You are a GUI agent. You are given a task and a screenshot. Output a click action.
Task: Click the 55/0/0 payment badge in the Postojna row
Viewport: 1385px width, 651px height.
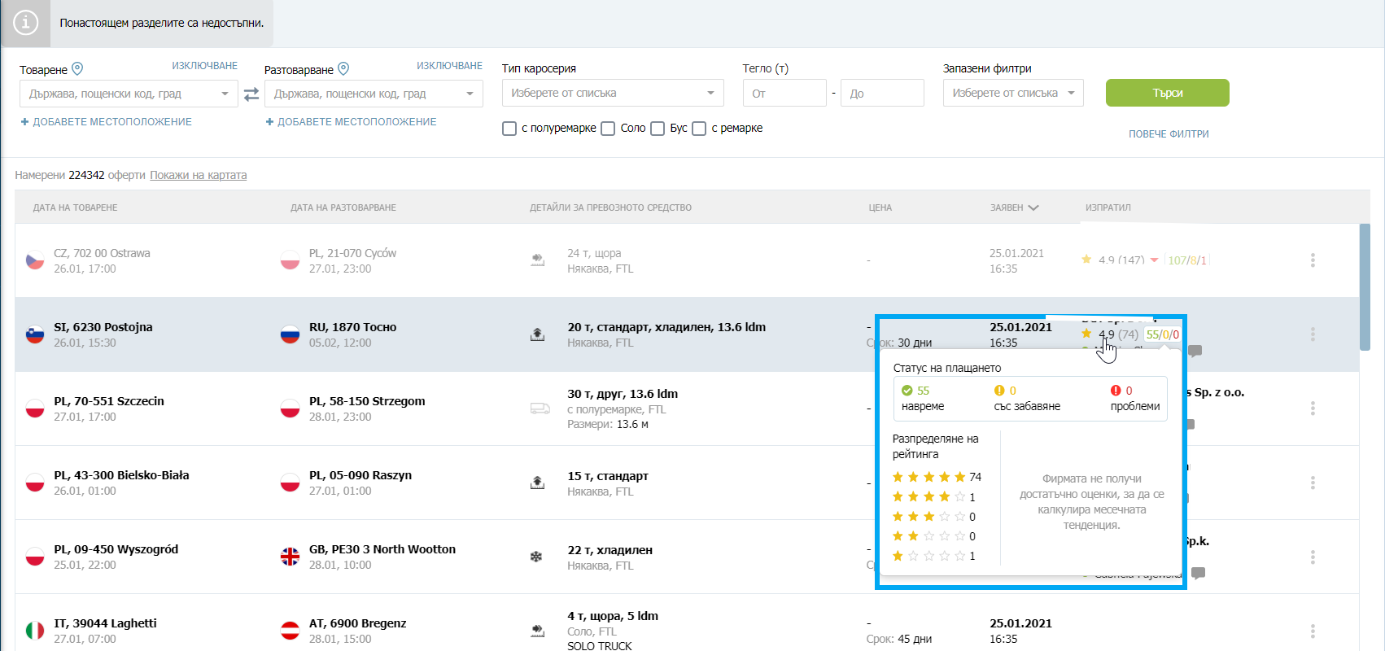(1162, 334)
